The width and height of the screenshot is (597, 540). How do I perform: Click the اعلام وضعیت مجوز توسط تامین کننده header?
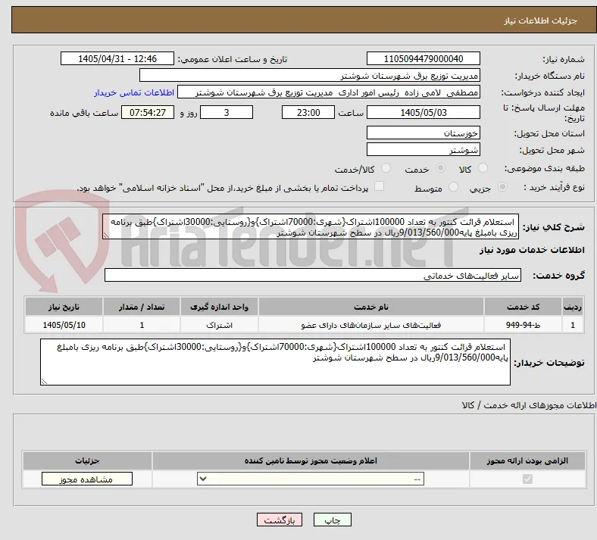(x=311, y=460)
